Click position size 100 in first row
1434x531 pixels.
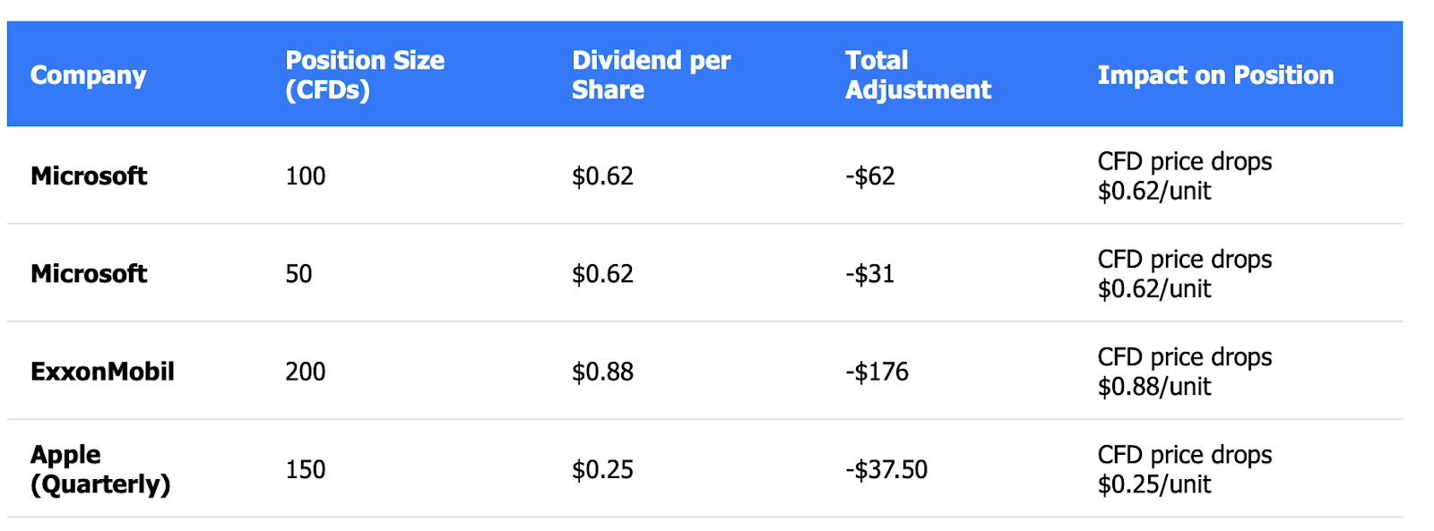306,176
